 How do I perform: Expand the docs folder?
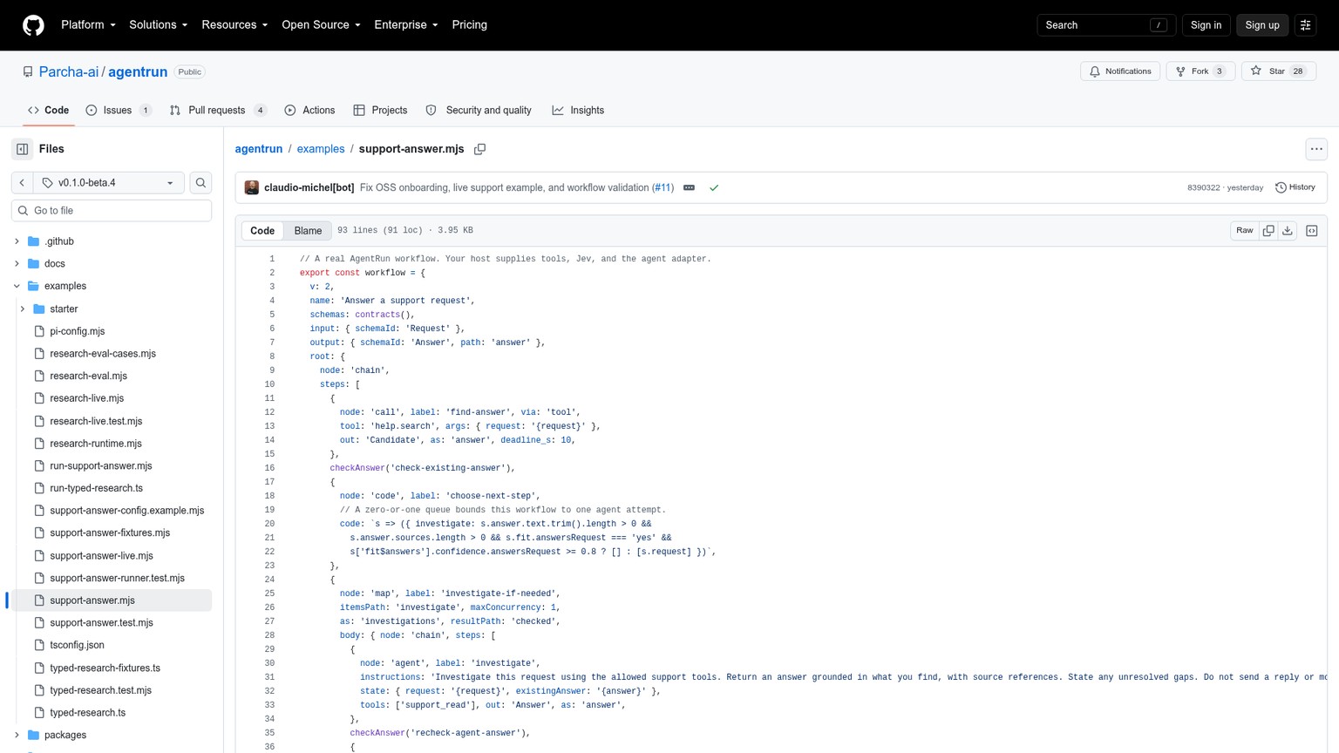(17, 264)
